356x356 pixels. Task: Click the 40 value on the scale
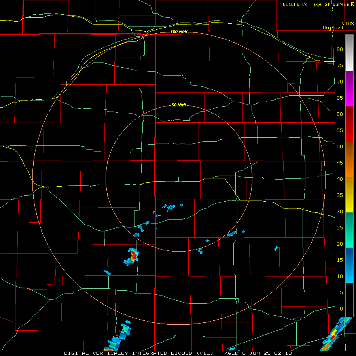tap(340, 179)
